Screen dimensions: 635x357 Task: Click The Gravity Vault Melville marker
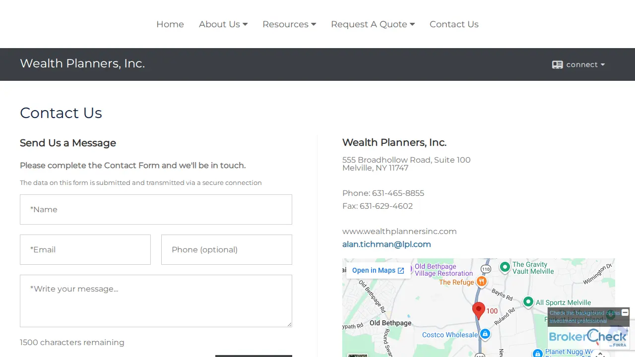click(505, 267)
